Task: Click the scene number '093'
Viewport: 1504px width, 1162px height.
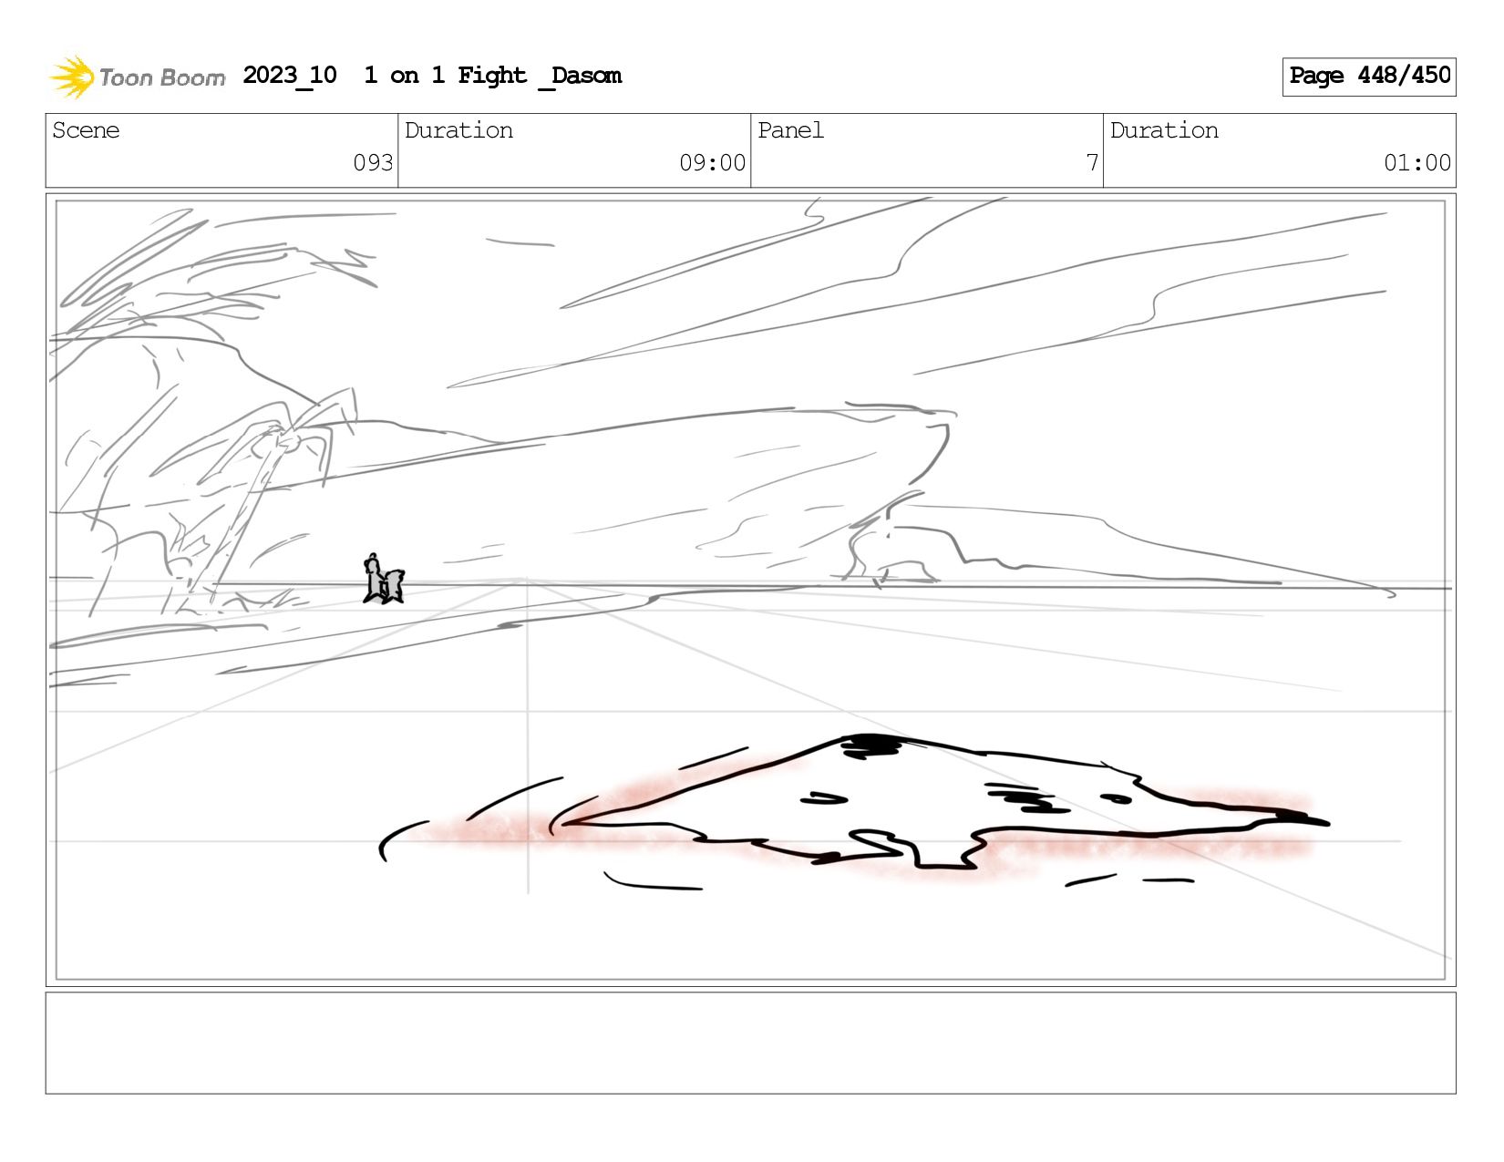Action: pyautogui.click(x=373, y=162)
